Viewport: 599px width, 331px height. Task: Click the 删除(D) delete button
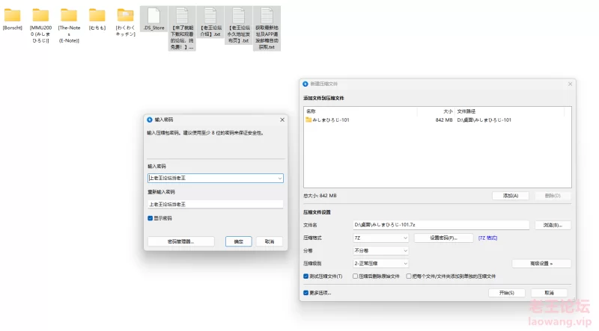[553, 196]
